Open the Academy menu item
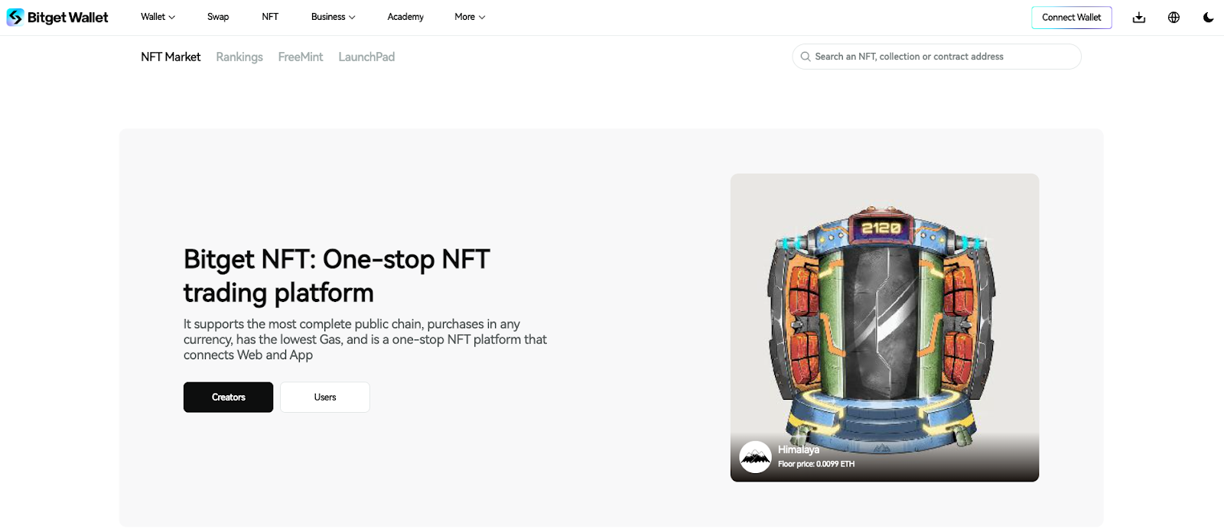1224x529 pixels. (405, 17)
